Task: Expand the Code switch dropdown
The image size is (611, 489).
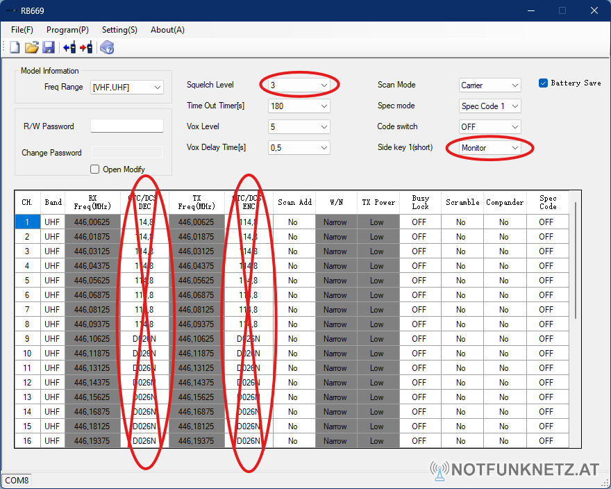Action: point(489,126)
